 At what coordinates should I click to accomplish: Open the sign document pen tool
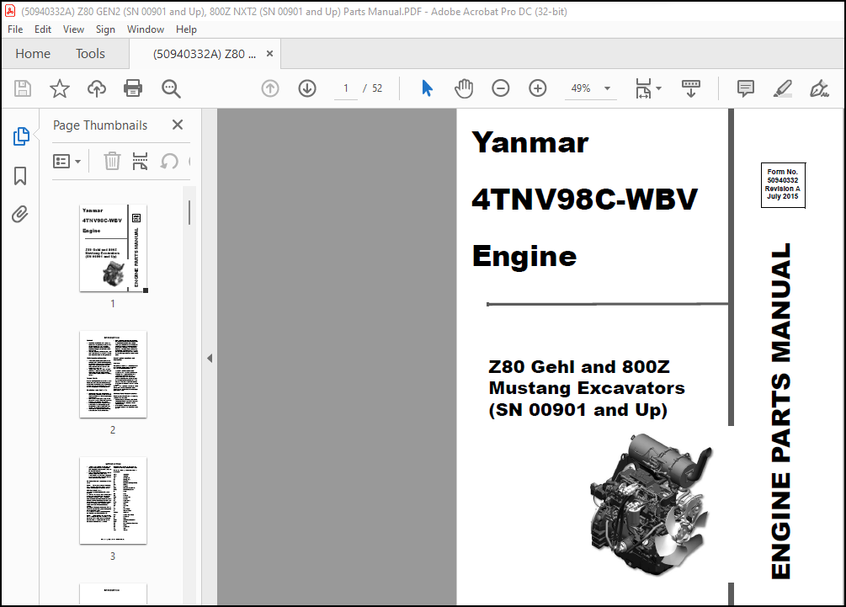[x=819, y=88]
